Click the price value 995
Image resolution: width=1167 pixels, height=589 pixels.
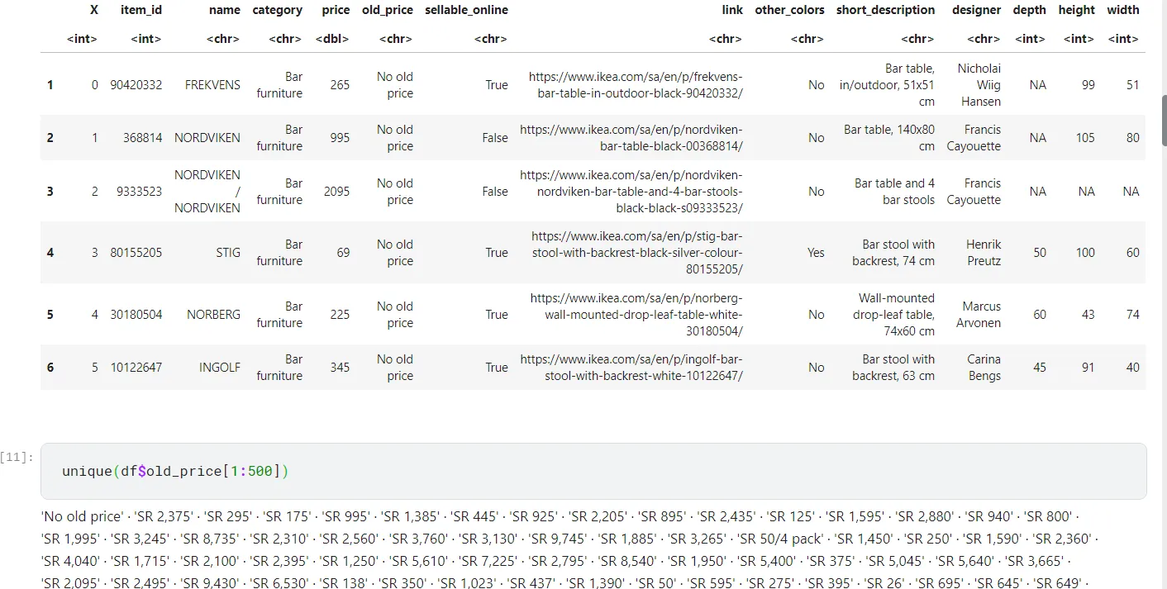(x=340, y=138)
